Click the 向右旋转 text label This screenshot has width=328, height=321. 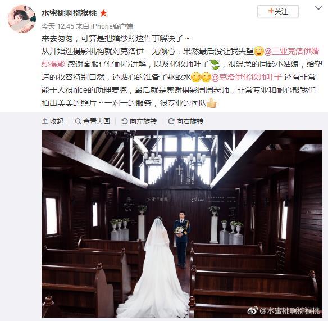190,121
